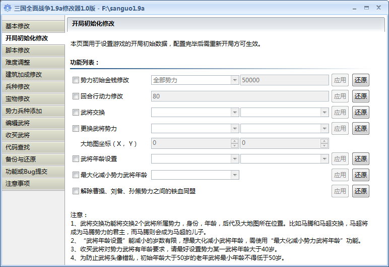
Task: Expand first dropdown in 武将交换 row
Action: 195,113
